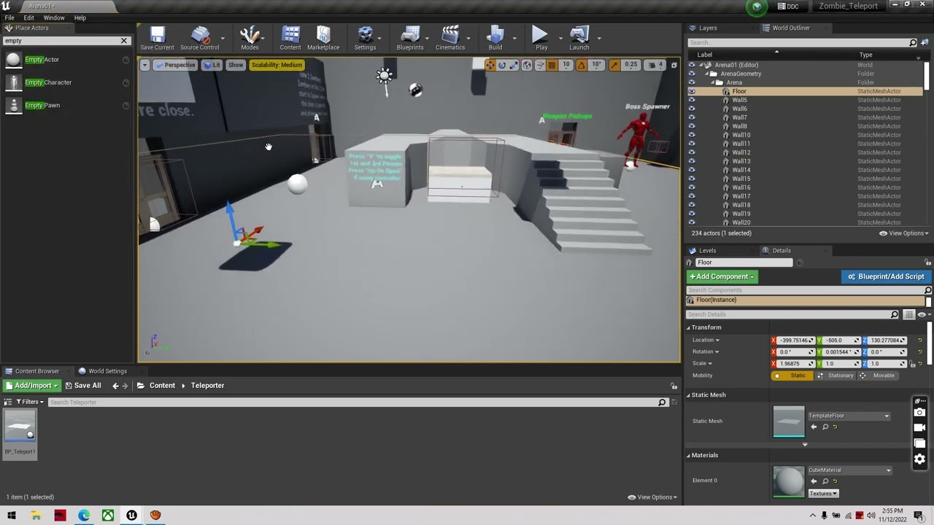
Task: Set mobility to Static
Action: (x=792, y=376)
